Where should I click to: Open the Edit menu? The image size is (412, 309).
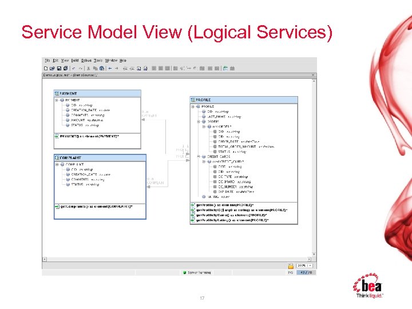pos(56,61)
